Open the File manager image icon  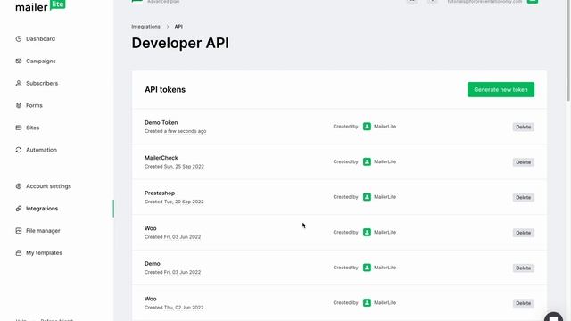(x=19, y=231)
